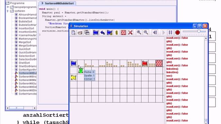Open ShellSortHamster file in tree
The width and height of the screenshot is (221, 124).
[26, 66]
